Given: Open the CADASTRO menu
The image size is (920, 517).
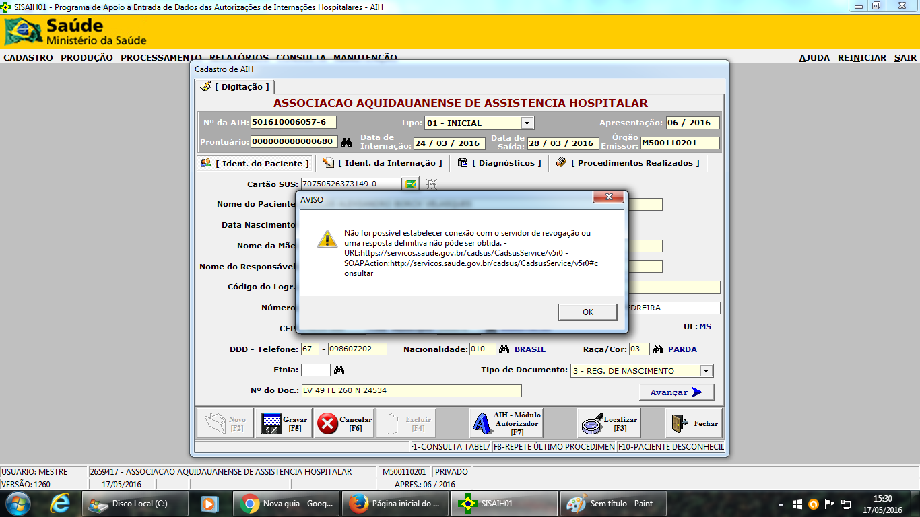Looking at the screenshot, I should (28, 58).
